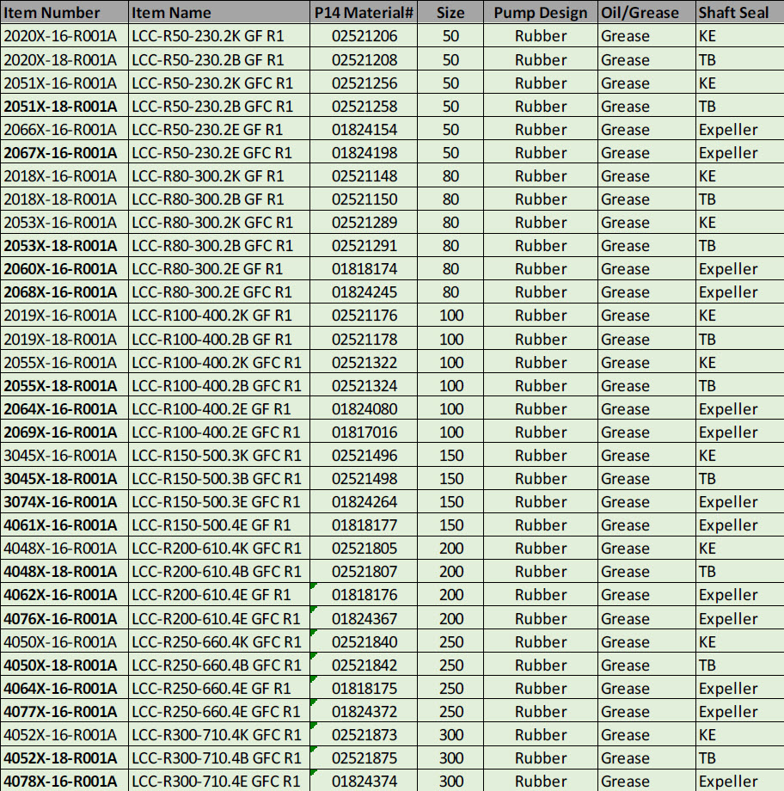This screenshot has height=791, width=784.
Task: Select Rubber in the 2019X-16-R001A row
Action: tap(541, 315)
